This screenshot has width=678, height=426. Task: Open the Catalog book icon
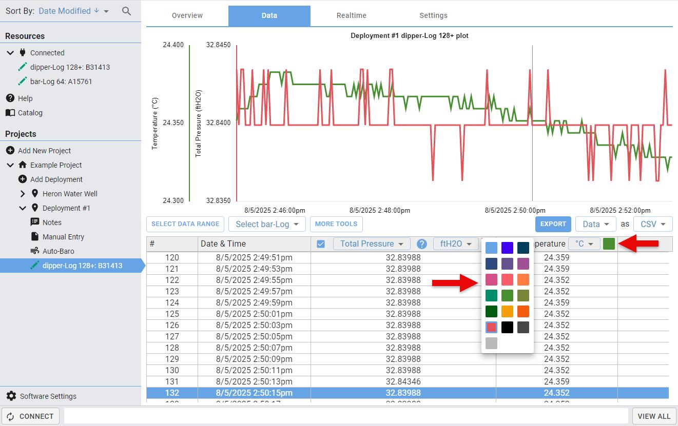(10, 112)
